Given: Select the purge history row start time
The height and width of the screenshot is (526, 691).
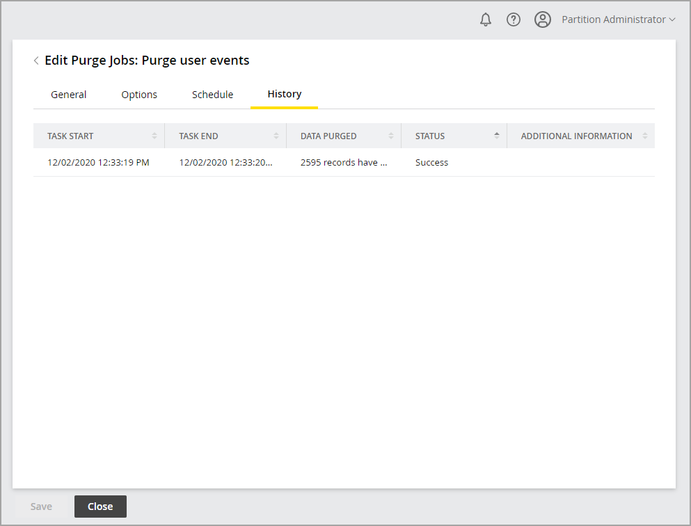Looking at the screenshot, I should tap(98, 163).
